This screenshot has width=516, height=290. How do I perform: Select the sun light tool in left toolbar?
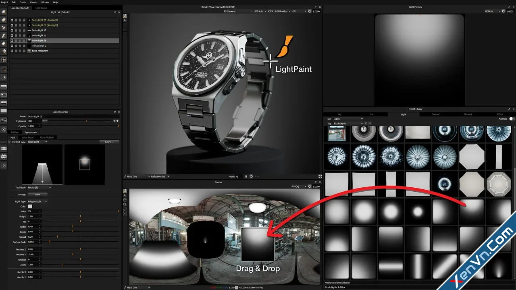click(x=4, y=77)
